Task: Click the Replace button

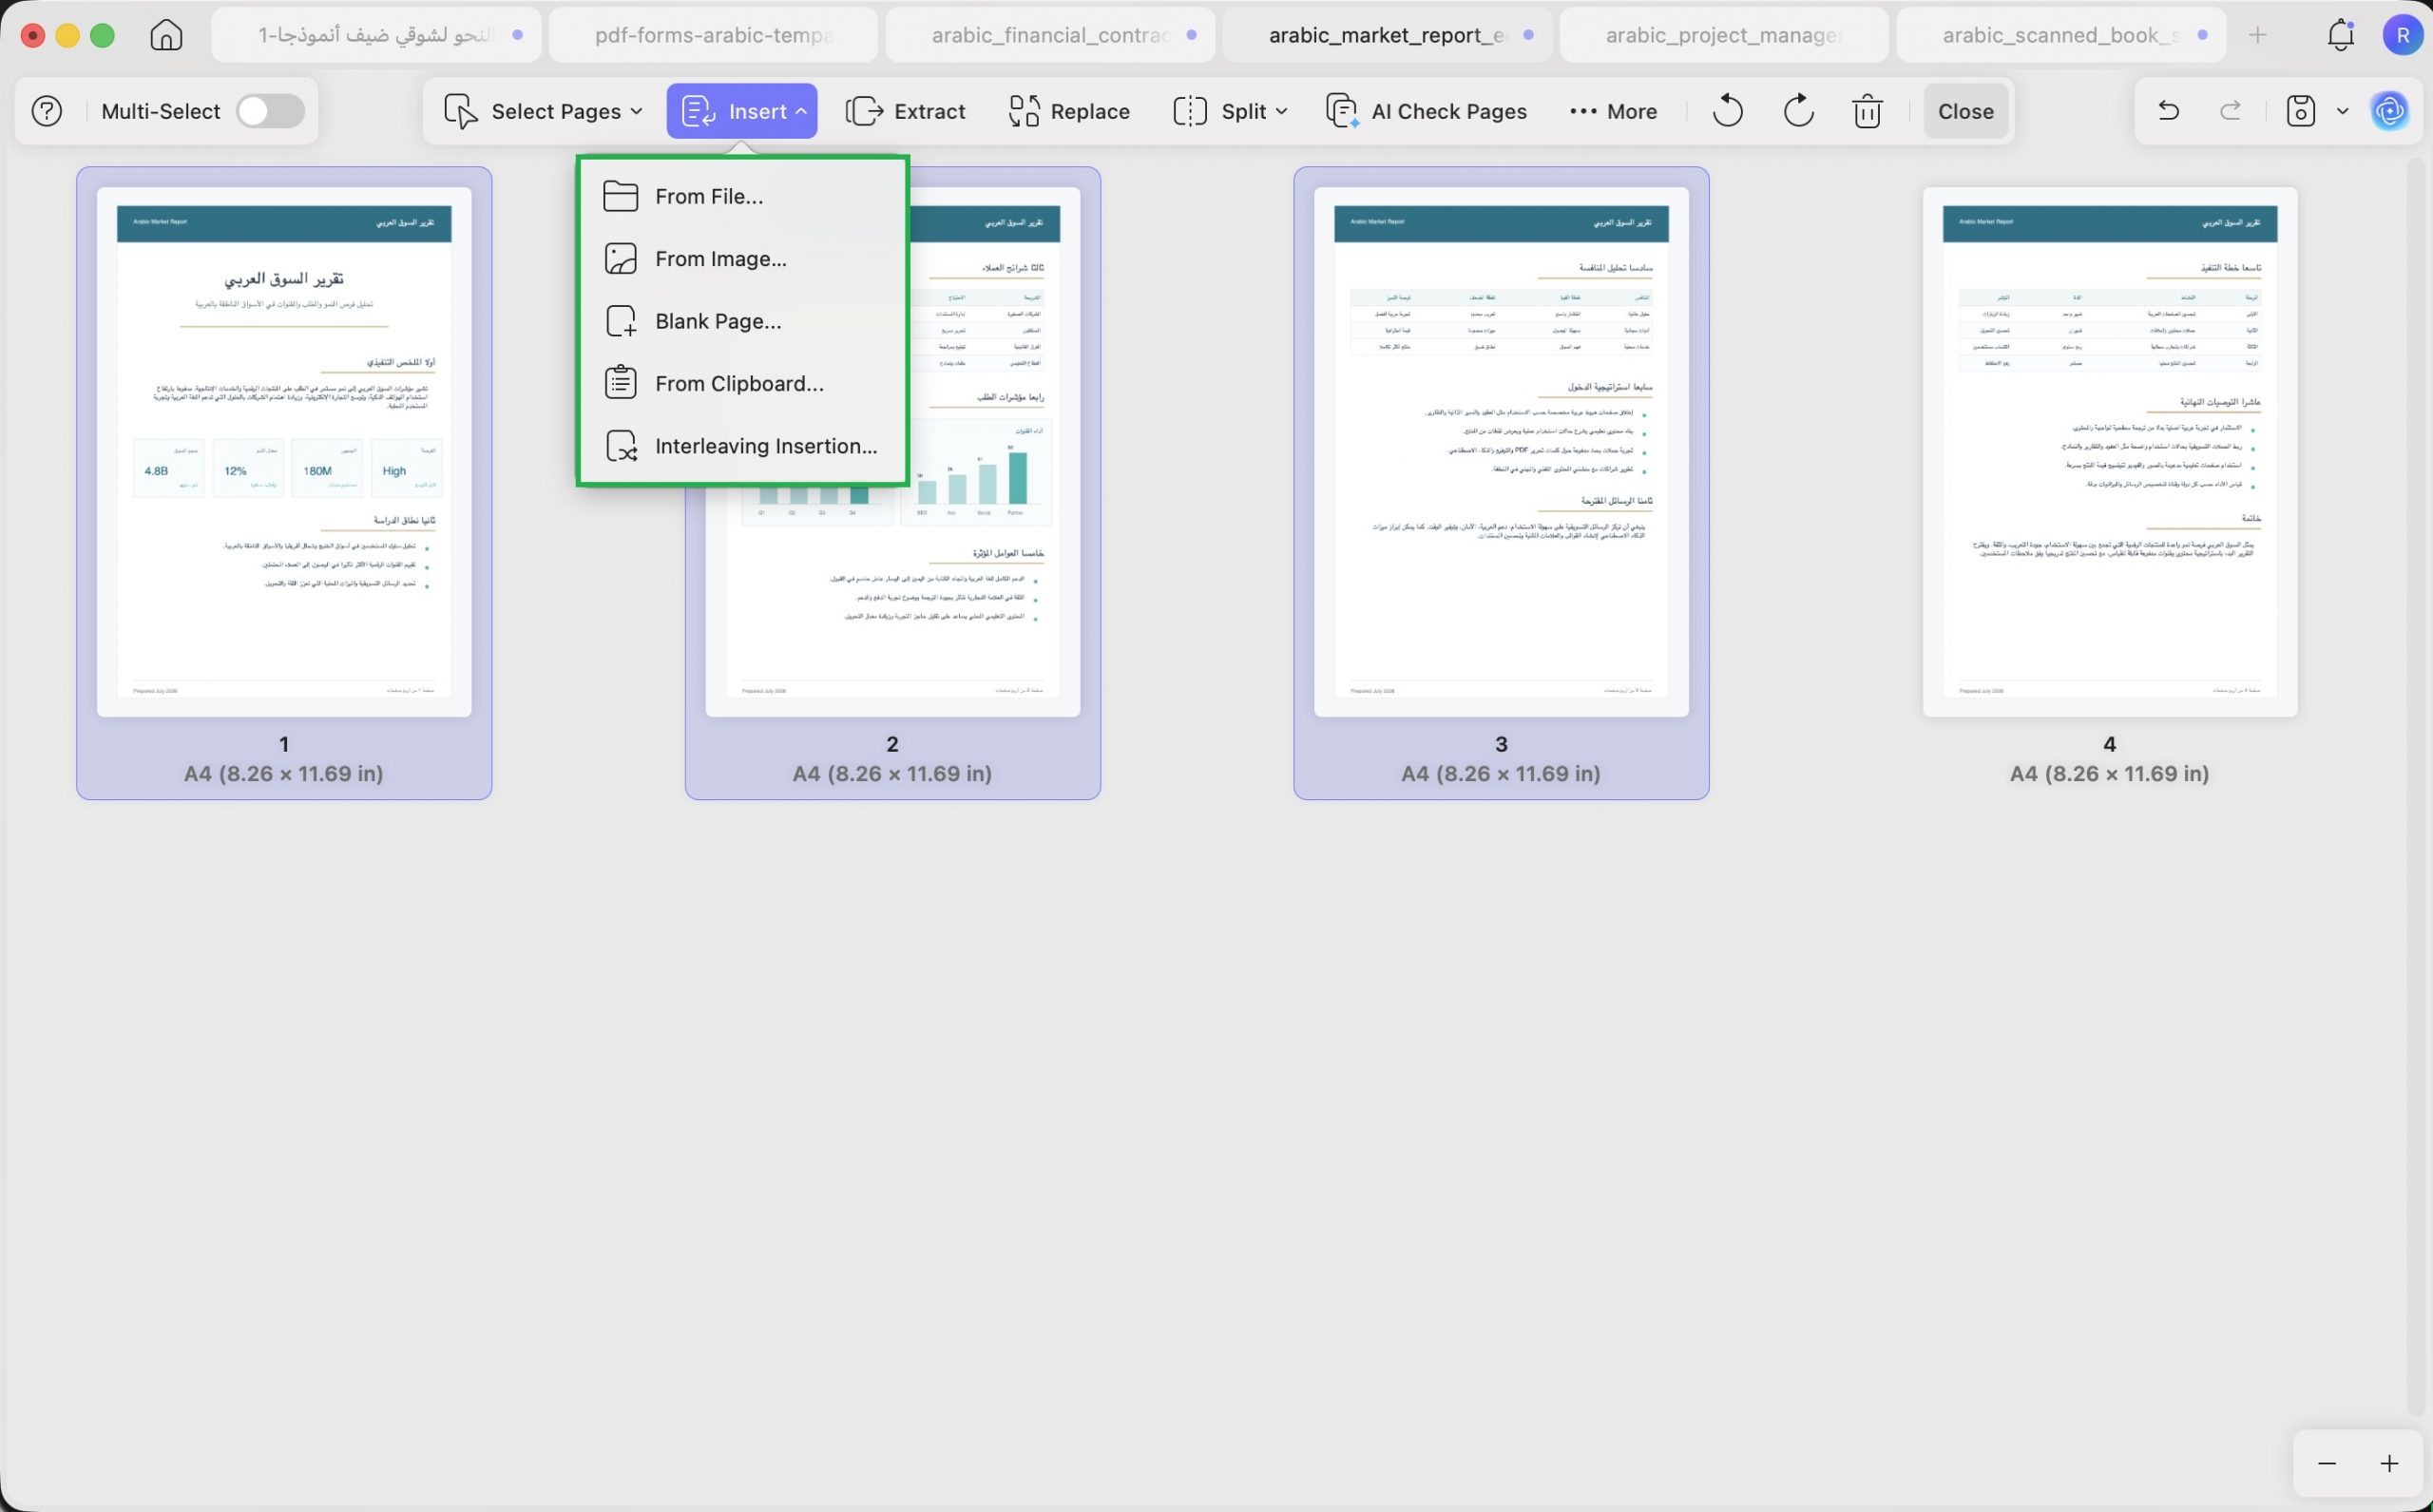Action: click(x=1069, y=111)
